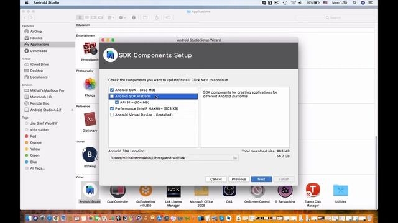Image resolution: width=398 pixels, height=223 pixels.
Task: Cancel the Android Studio Setup Wizard
Action: coord(216,179)
